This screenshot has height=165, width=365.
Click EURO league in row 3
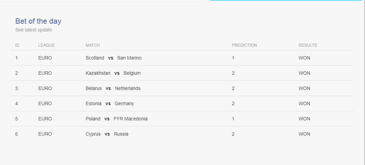(45, 88)
